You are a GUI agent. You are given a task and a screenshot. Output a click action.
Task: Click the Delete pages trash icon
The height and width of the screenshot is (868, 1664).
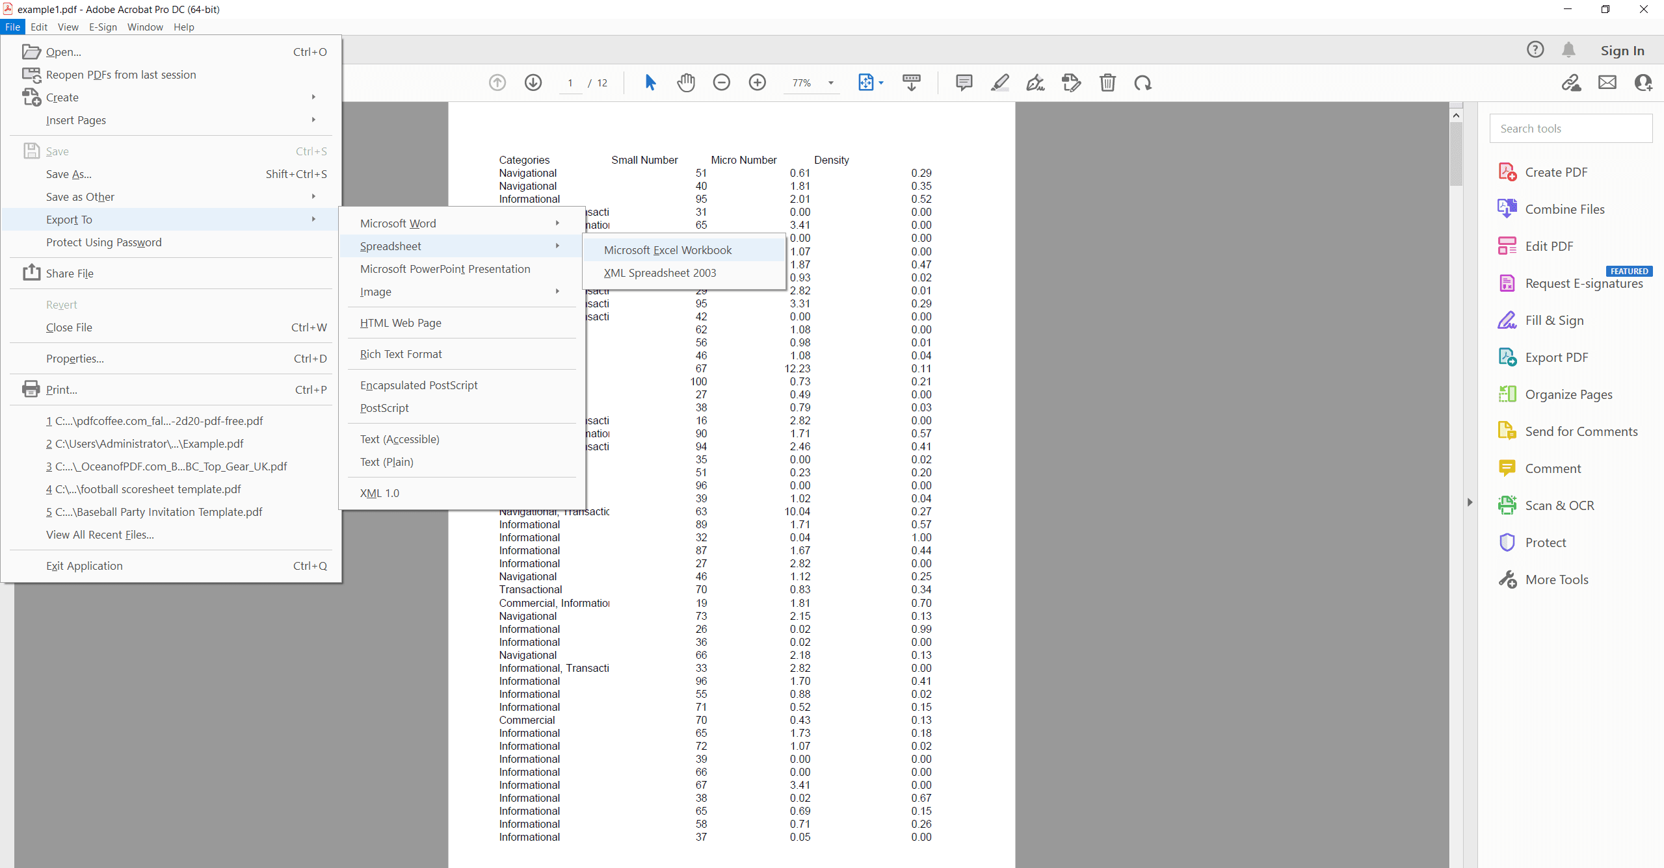coord(1107,83)
